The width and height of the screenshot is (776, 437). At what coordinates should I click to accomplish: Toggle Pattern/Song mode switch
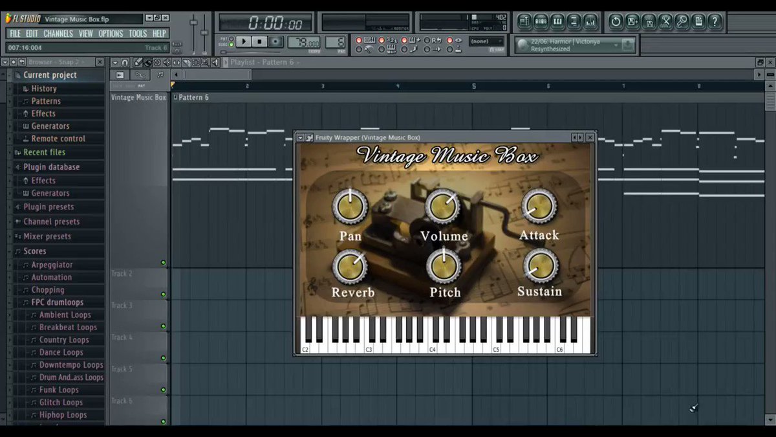[x=231, y=41]
